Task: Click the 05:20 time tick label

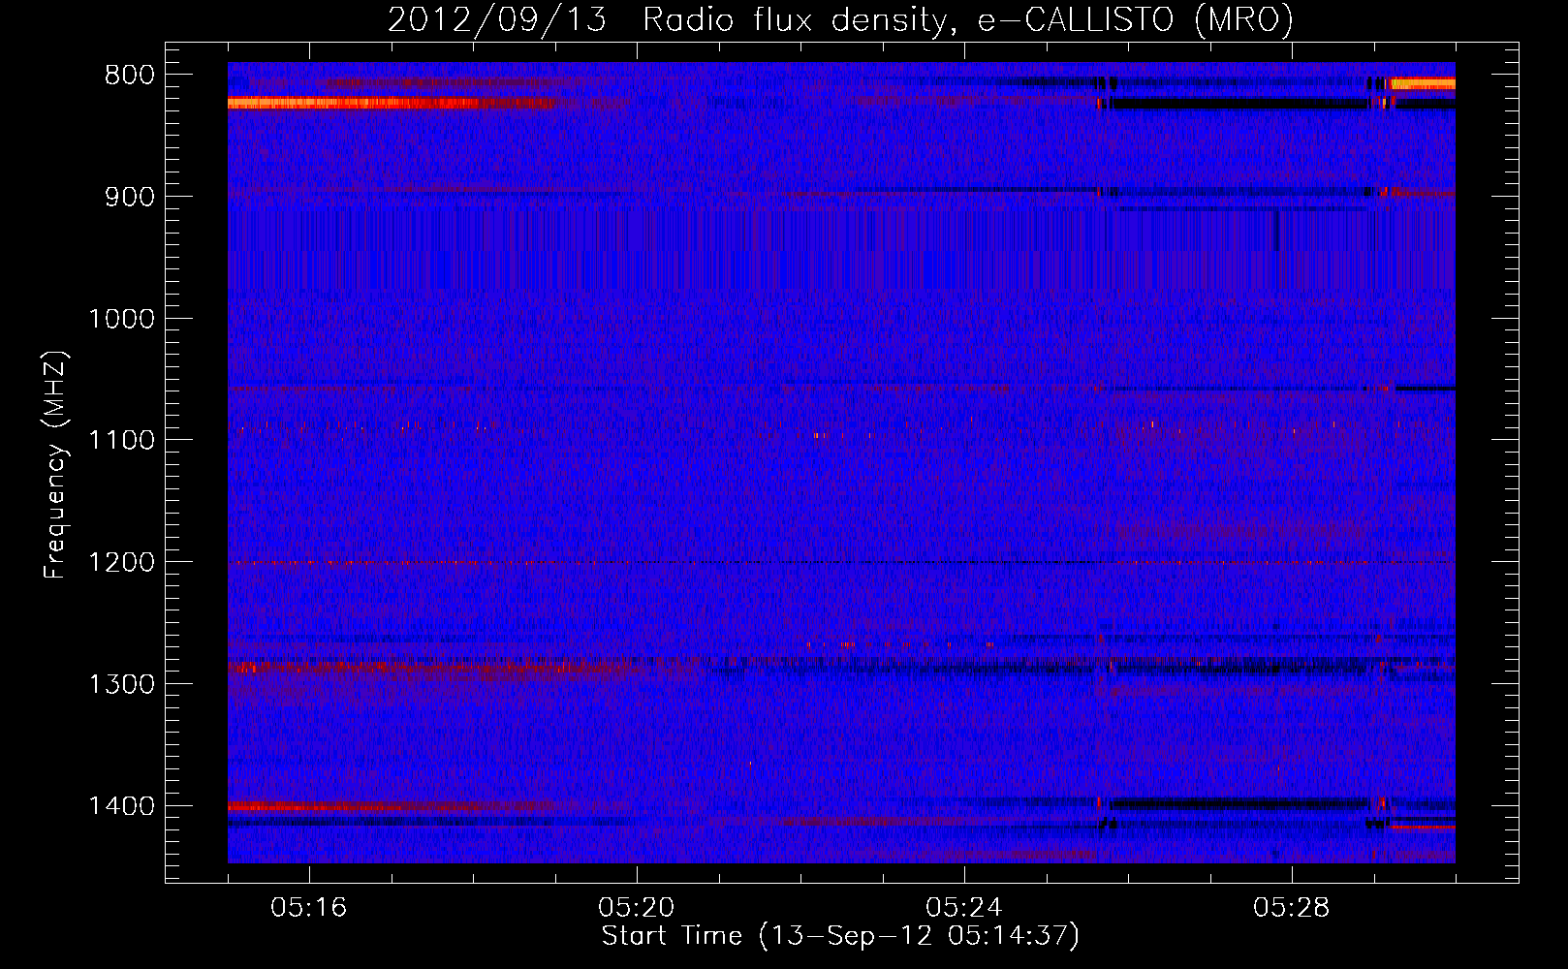Action: click(x=637, y=908)
